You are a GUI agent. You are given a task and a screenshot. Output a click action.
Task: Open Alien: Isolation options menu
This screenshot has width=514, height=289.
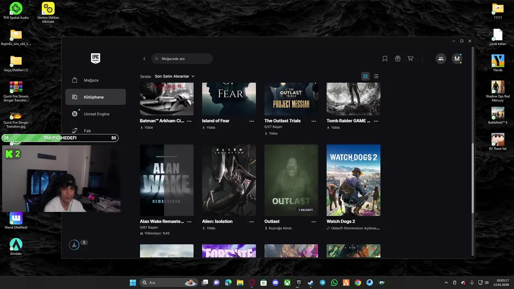251,222
